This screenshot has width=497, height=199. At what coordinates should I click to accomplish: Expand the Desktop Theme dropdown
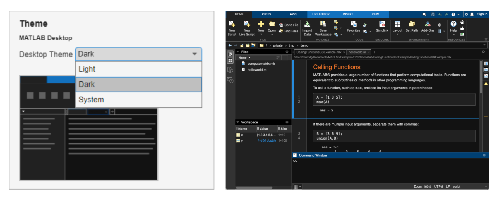(139, 54)
